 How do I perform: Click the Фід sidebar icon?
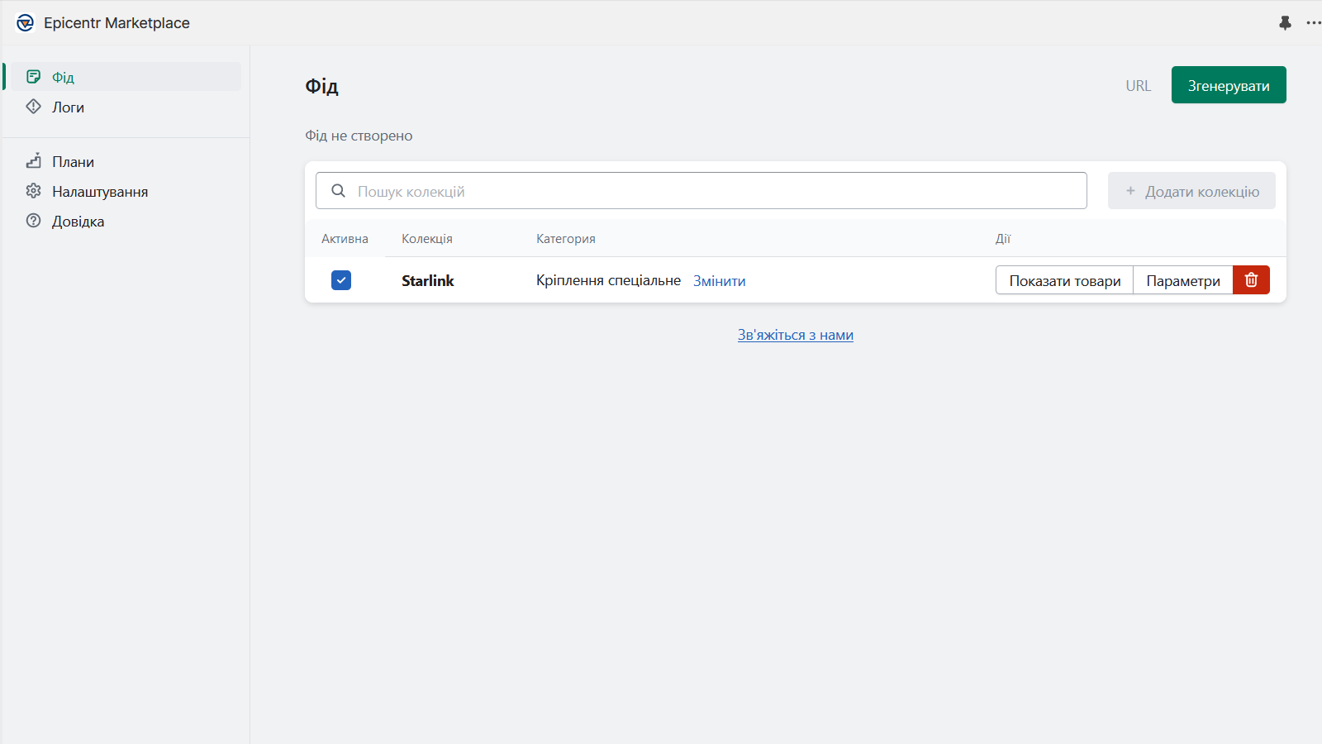(34, 77)
